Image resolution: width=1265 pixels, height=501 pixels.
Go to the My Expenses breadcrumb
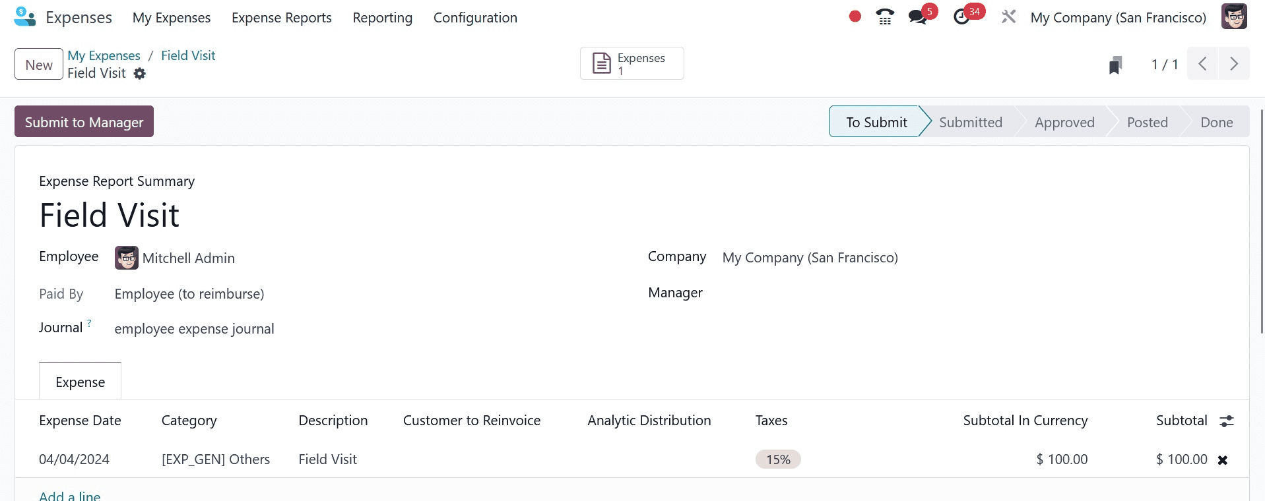[x=104, y=55]
